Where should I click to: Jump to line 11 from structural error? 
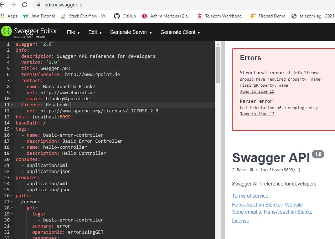[257, 91]
